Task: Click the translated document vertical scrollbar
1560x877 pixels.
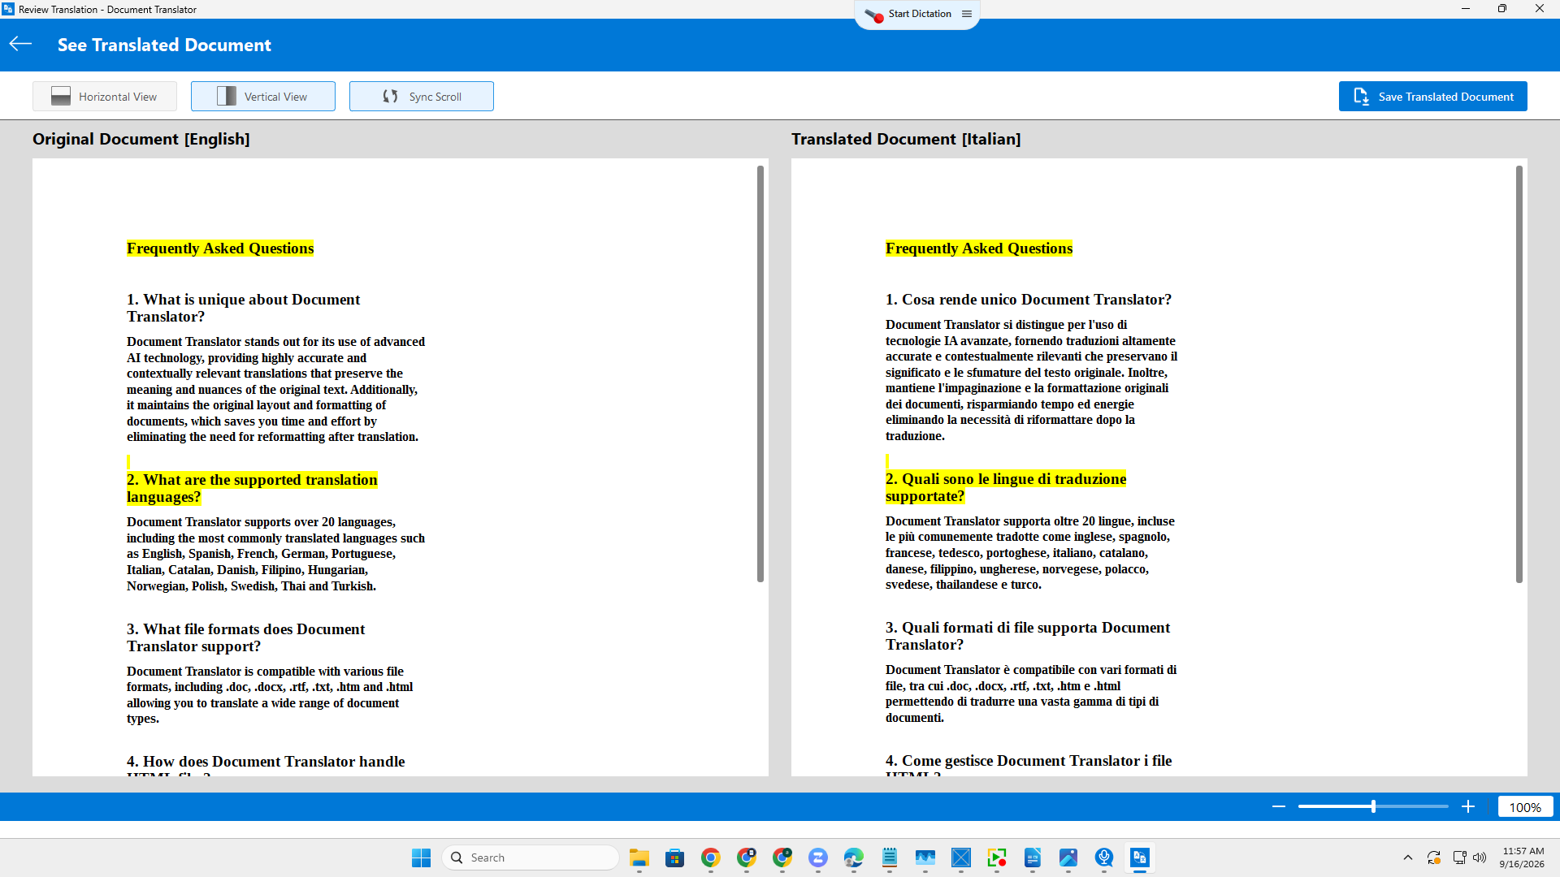Action: pos(1519,374)
